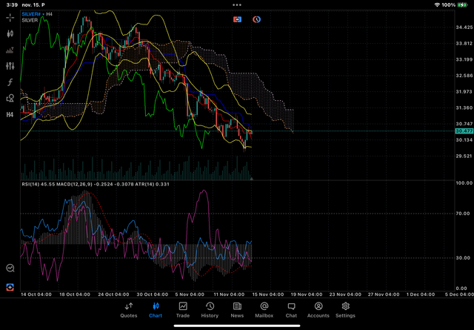
Task: Tap the 34.425 price scale label
Action: pos(464,27)
